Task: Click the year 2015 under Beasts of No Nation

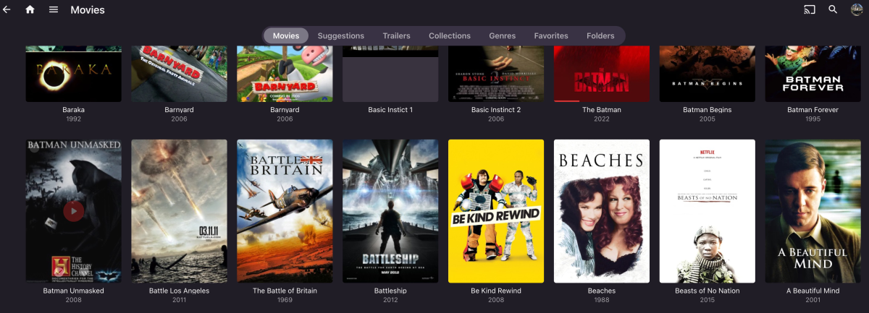Action: click(708, 300)
